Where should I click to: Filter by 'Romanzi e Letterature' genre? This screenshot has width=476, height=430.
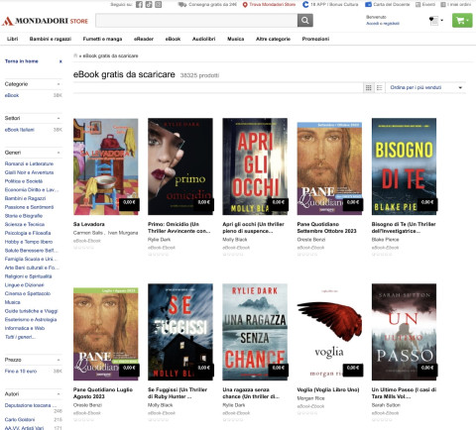pos(29,163)
